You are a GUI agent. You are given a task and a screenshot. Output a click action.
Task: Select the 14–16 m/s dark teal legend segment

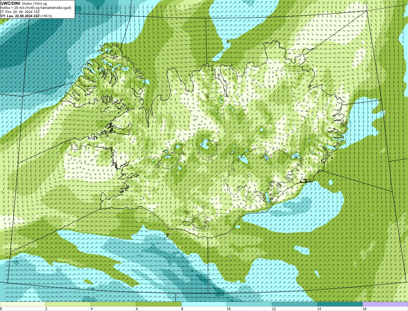pos(340,304)
